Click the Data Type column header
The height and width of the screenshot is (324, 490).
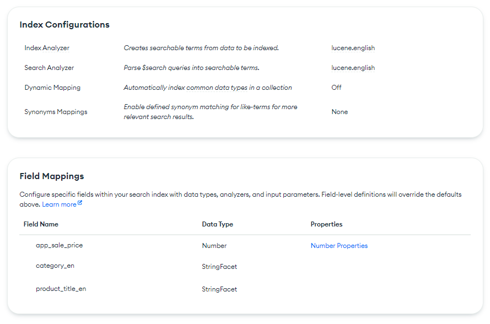point(217,224)
